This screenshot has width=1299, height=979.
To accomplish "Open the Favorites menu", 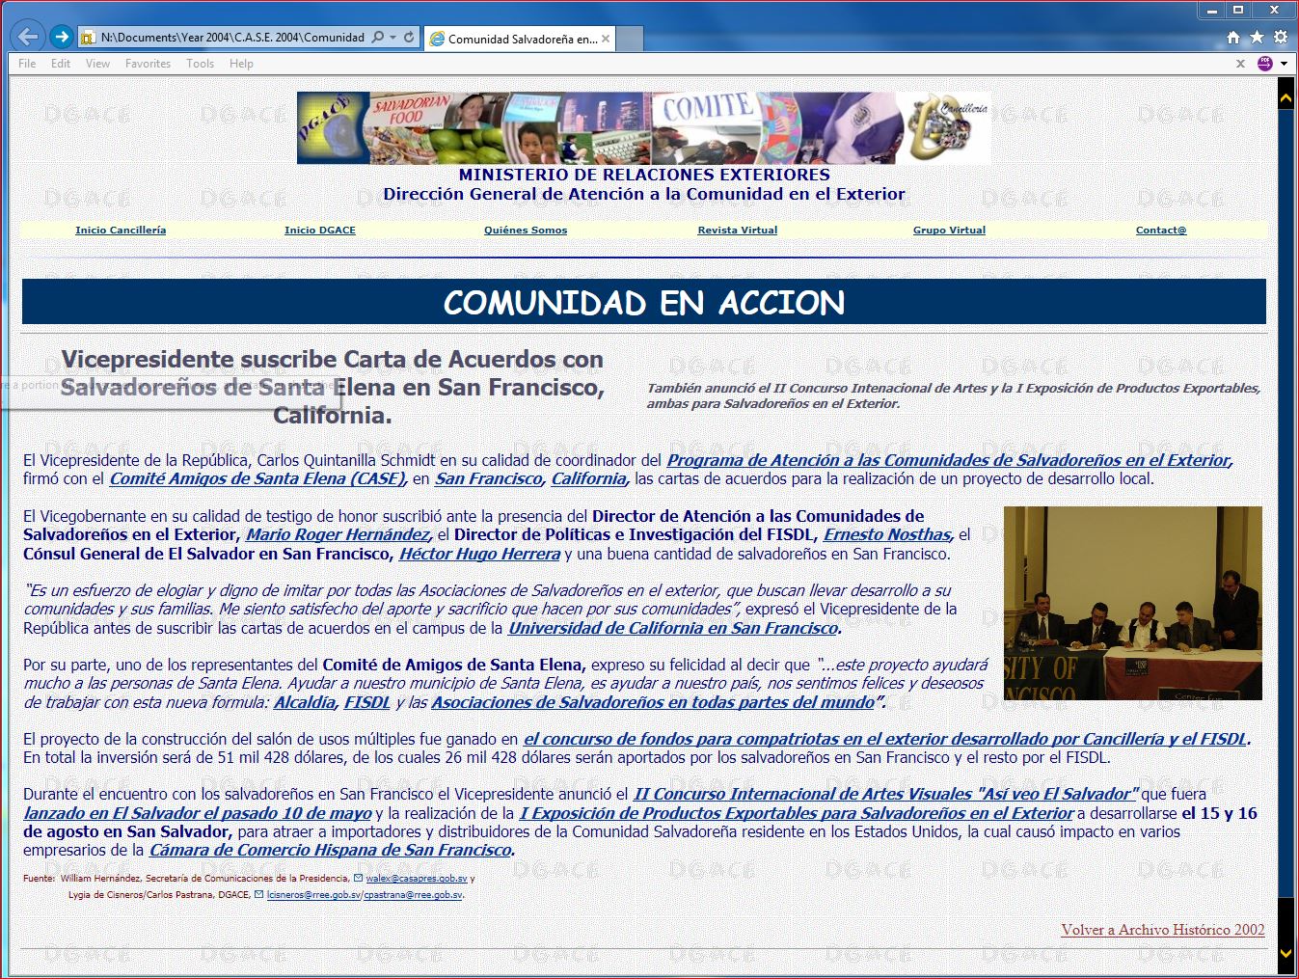I will (x=148, y=64).
